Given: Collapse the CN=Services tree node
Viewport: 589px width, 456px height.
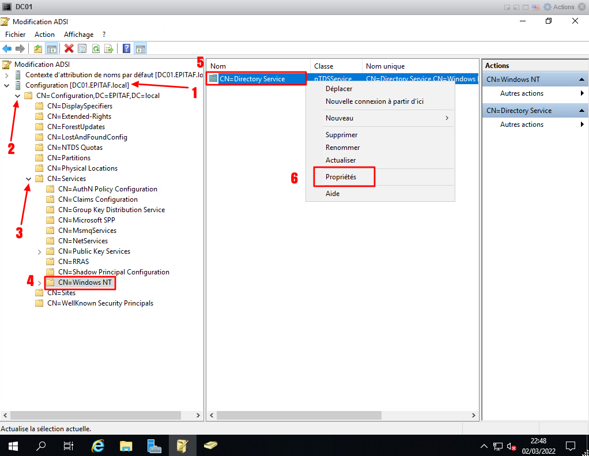Looking at the screenshot, I should pos(29,179).
